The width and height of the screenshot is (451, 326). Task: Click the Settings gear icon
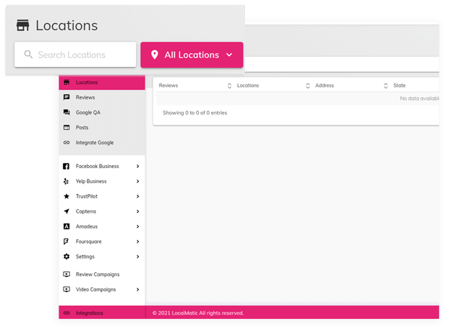(x=66, y=257)
